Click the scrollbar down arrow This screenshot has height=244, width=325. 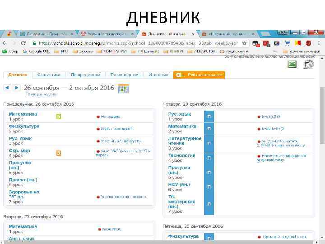coord(322,237)
